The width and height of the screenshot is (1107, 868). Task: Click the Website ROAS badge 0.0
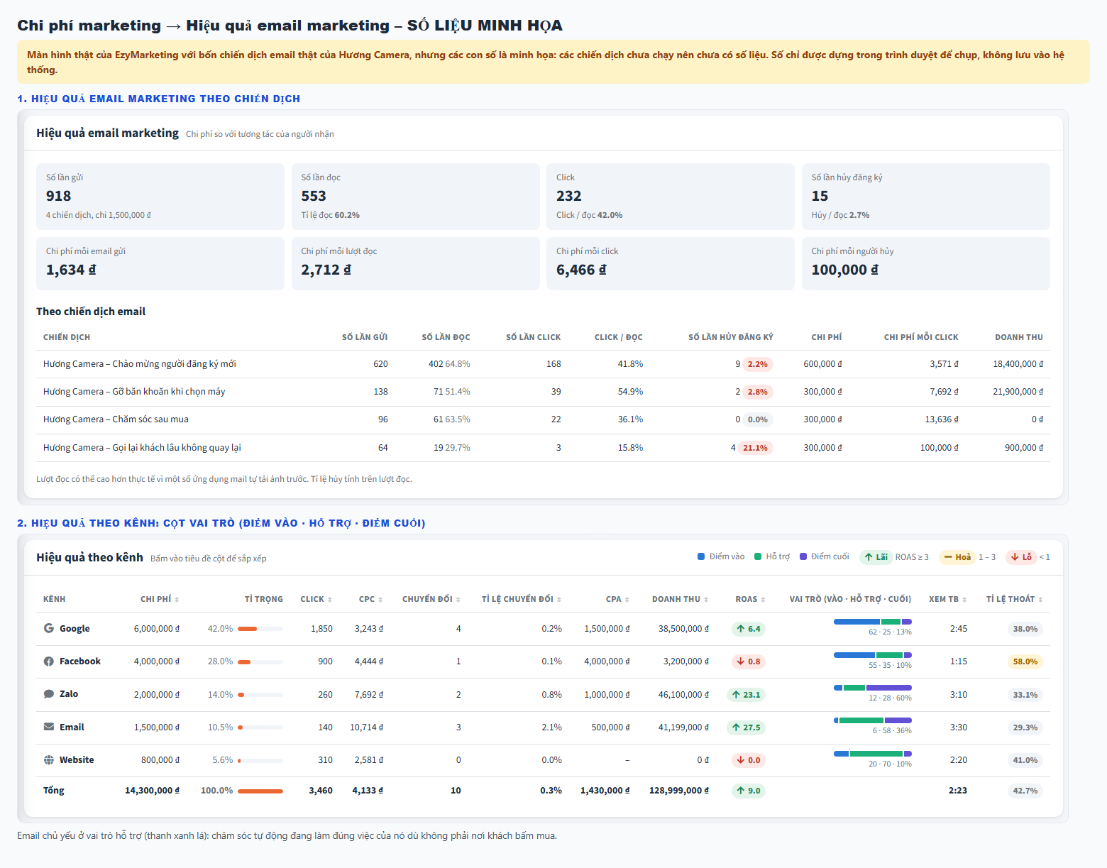[x=749, y=760]
